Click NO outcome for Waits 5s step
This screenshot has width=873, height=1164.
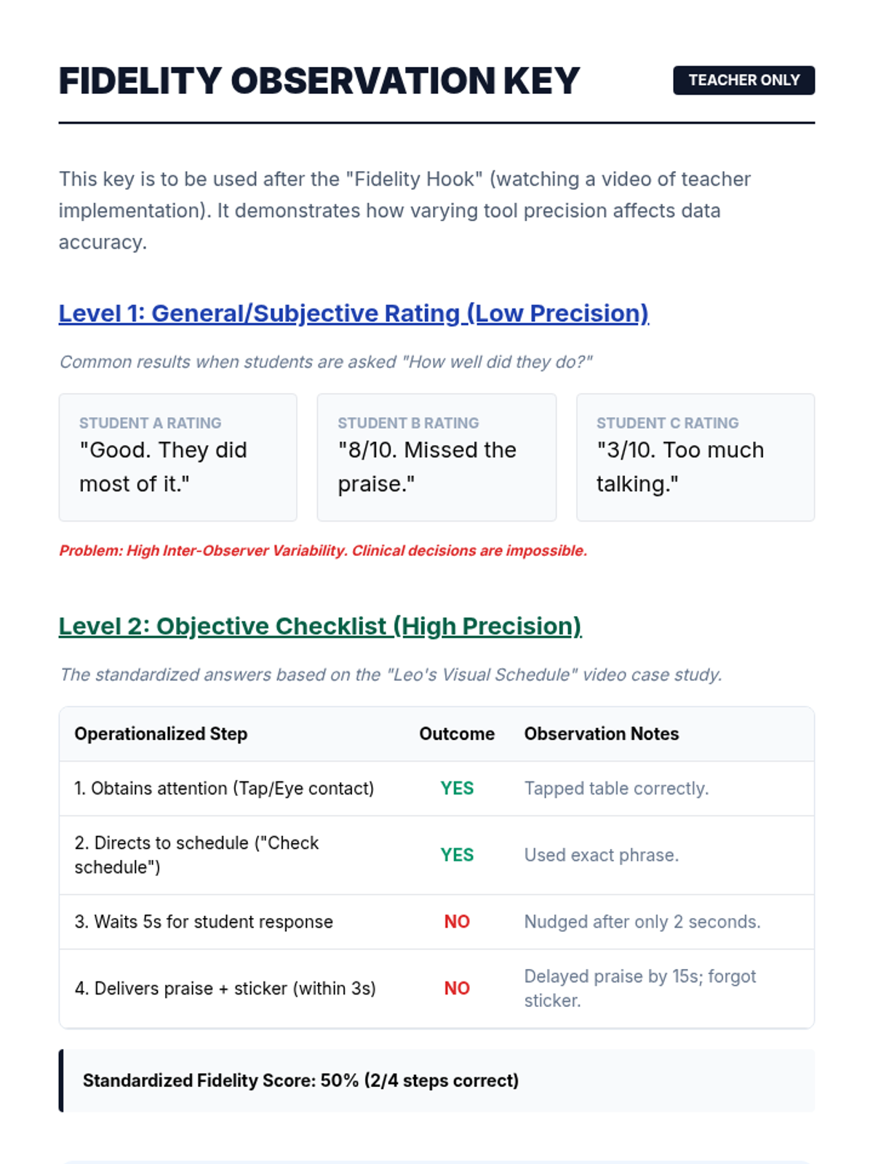tap(457, 922)
